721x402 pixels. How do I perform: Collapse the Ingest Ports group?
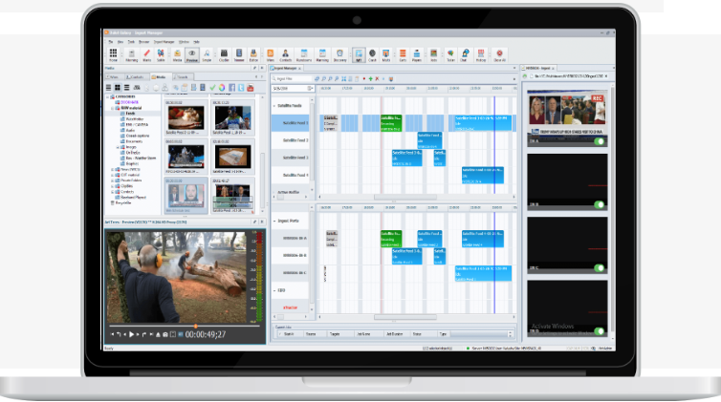tap(274, 222)
